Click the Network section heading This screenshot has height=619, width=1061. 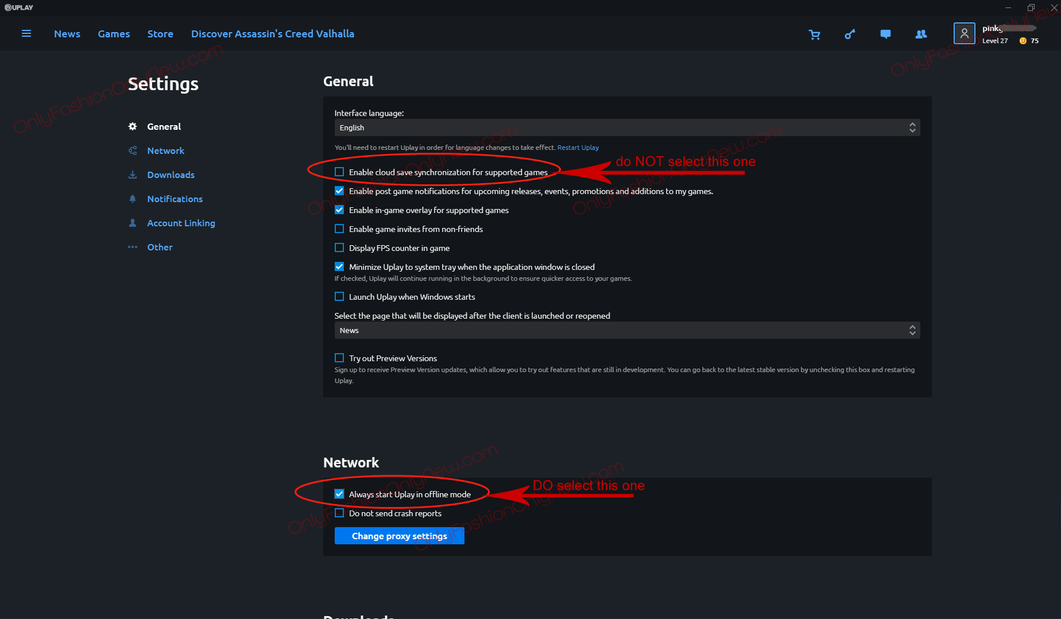[x=351, y=463]
